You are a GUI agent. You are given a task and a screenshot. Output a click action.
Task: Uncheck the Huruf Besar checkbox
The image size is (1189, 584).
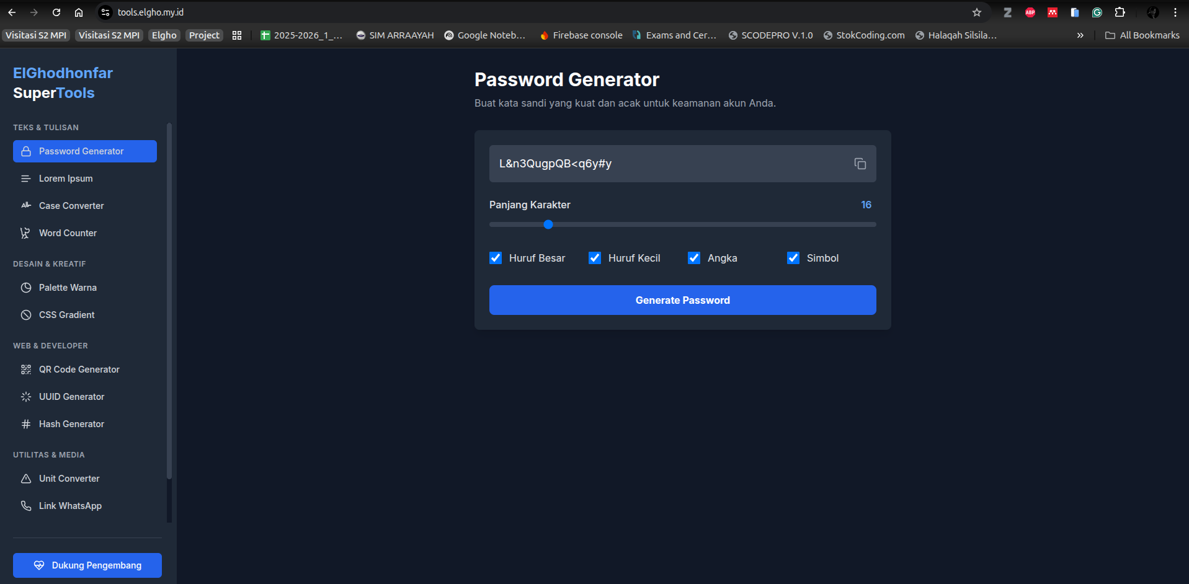496,258
